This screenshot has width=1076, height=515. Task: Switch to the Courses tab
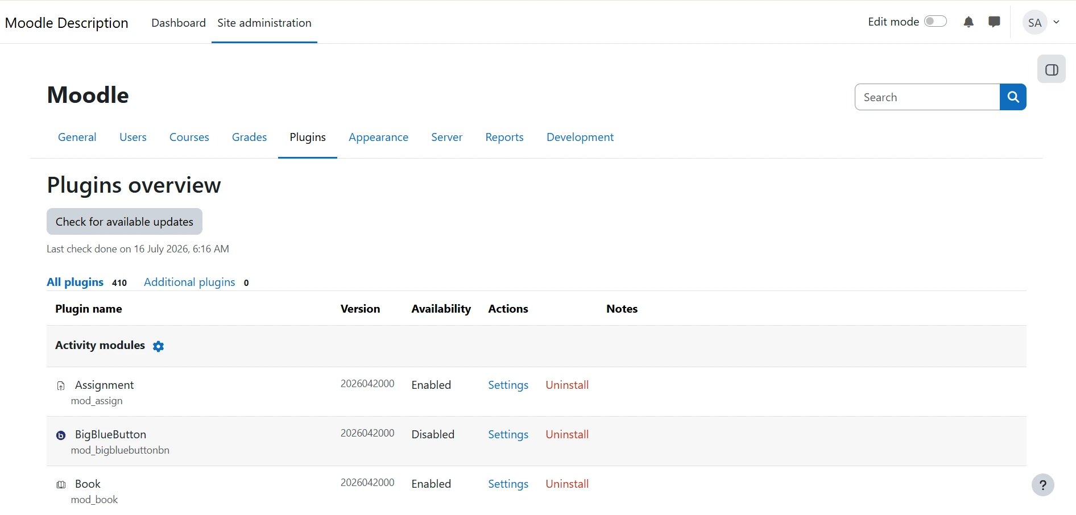coord(189,137)
